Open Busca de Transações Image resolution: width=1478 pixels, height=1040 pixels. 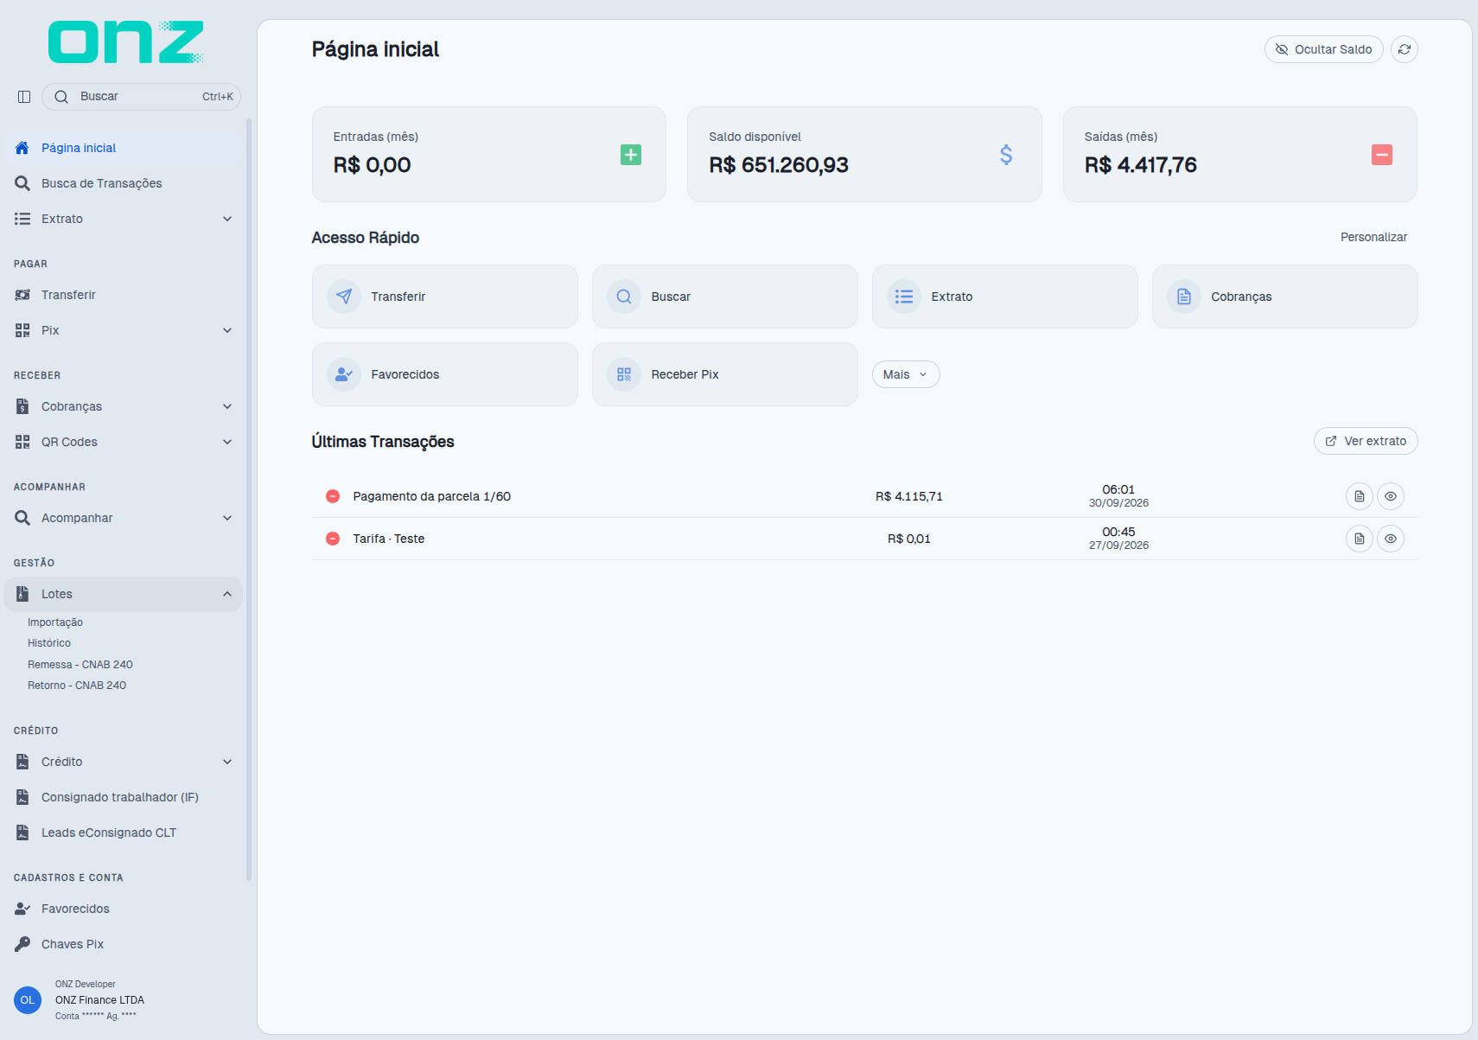(x=123, y=183)
